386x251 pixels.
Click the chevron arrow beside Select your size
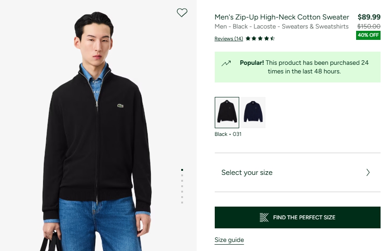coord(368,173)
